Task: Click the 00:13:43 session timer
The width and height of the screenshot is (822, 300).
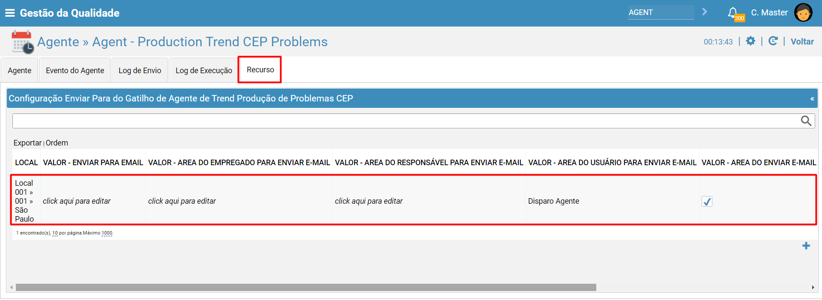Action: click(718, 42)
